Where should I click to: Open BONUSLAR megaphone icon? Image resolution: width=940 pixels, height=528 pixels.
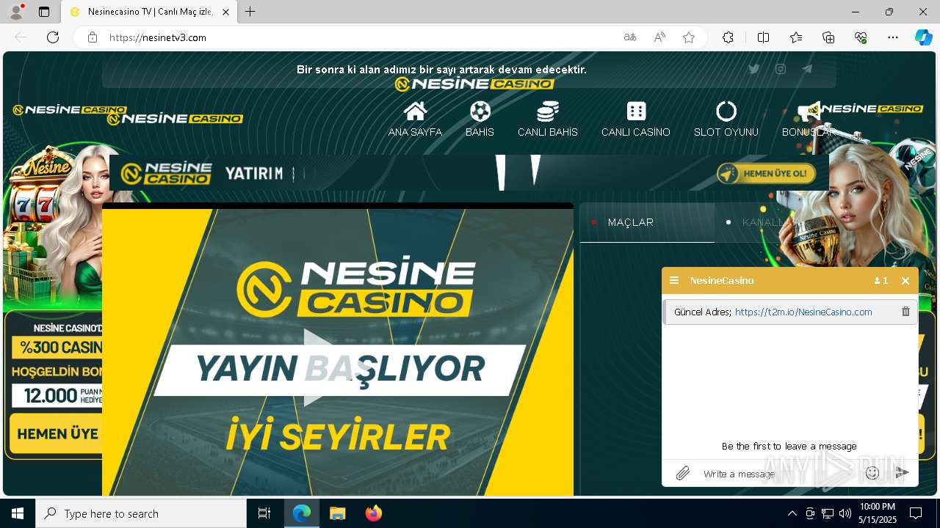[x=809, y=112]
